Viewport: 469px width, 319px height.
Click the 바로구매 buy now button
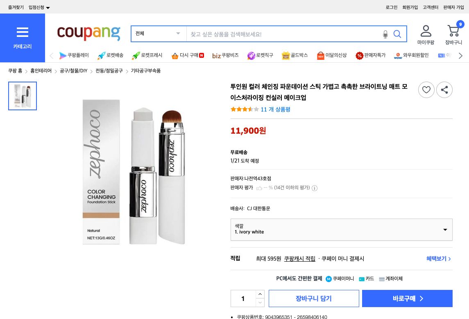point(407,298)
